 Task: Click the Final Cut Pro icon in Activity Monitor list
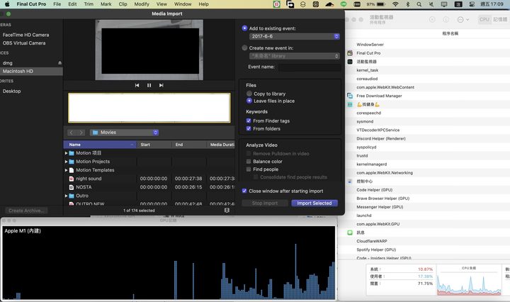click(350, 53)
